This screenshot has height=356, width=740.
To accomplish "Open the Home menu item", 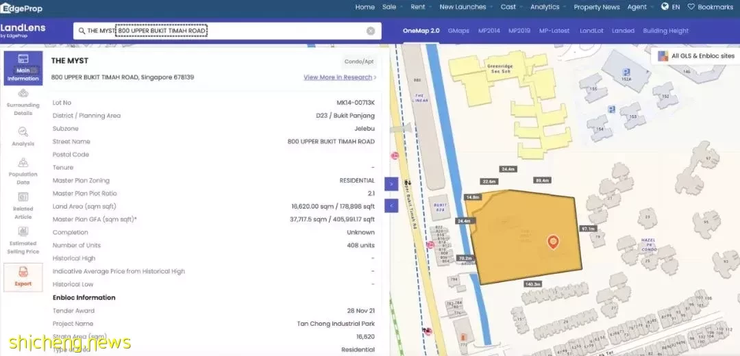I will [x=365, y=7].
